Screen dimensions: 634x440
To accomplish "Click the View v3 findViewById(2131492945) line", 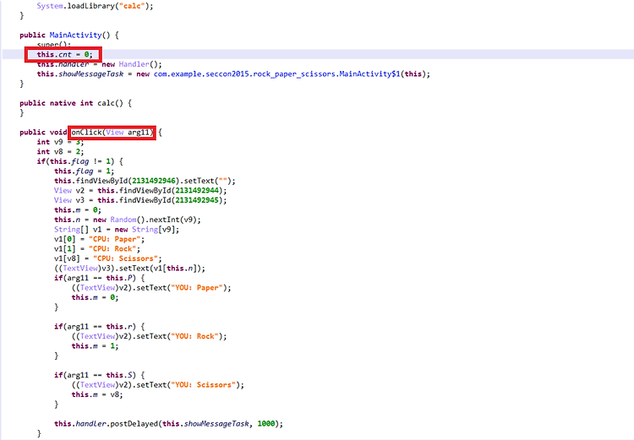I will click(x=140, y=200).
